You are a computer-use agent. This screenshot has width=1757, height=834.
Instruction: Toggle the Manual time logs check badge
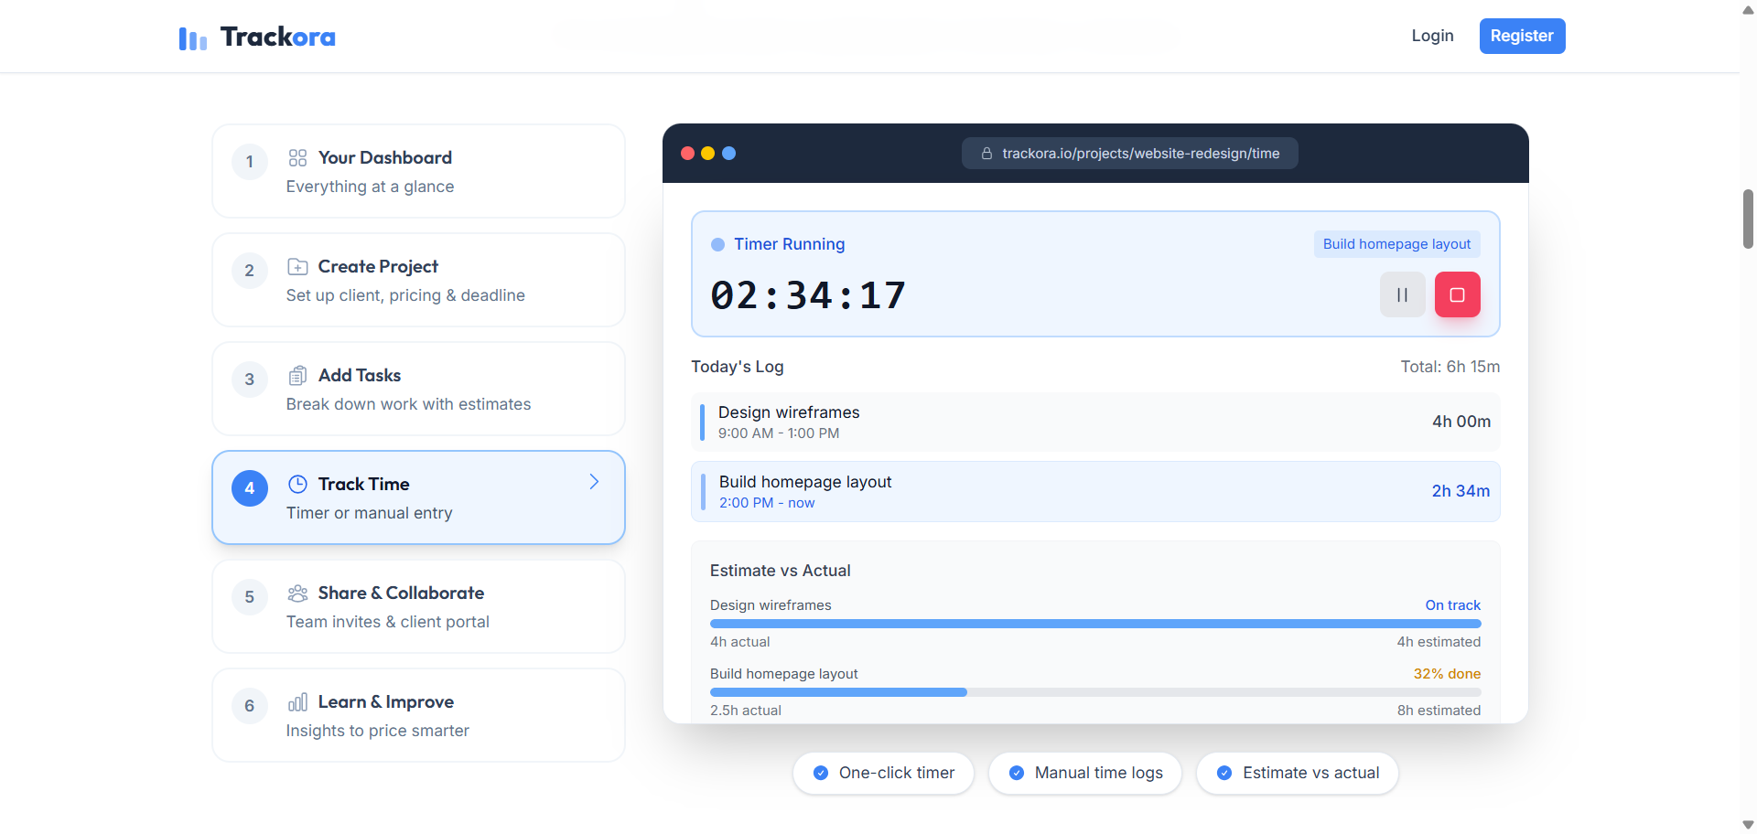(x=1016, y=773)
